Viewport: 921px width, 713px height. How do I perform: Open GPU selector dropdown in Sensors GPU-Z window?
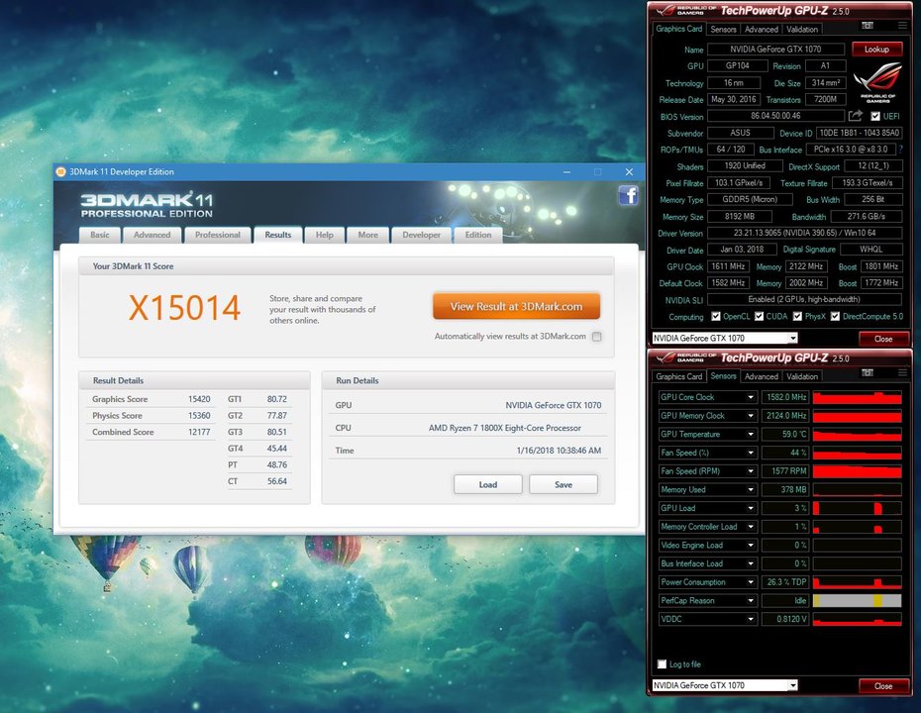793,685
